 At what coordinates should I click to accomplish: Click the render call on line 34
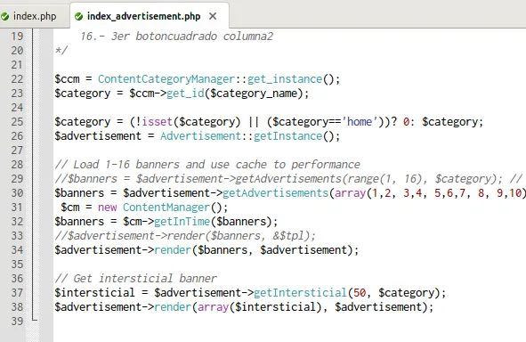click(x=173, y=250)
